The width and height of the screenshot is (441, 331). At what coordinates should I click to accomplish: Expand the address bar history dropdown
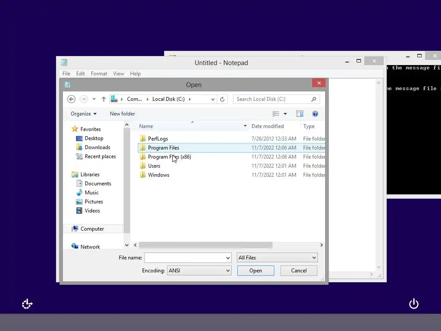point(213,99)
